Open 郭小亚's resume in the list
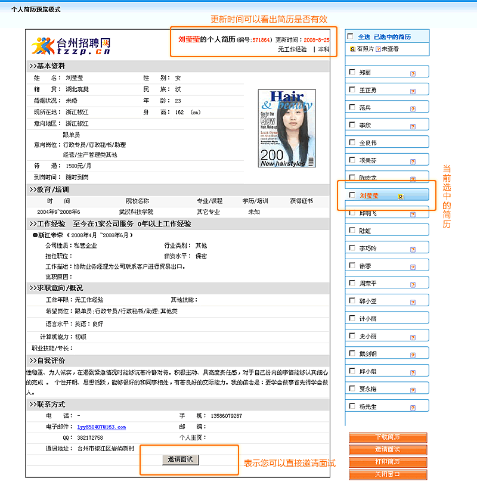 pos(368,301)
